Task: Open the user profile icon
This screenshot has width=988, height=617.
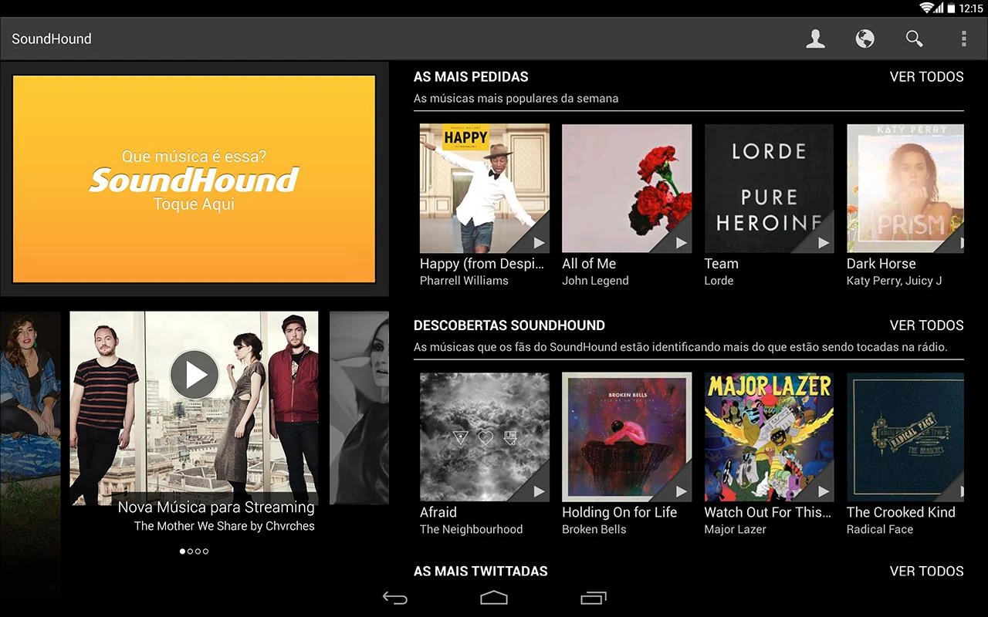Action: pos(815,39)
